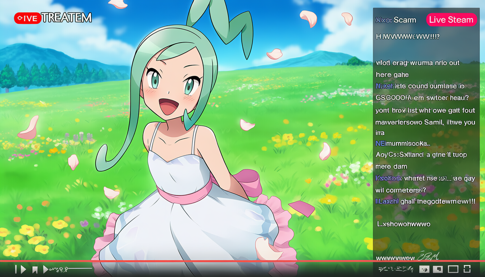The height and width of the screenshot is (277, 485).
Task: Click the Nixet username in chat
Action: coord(384,86)
